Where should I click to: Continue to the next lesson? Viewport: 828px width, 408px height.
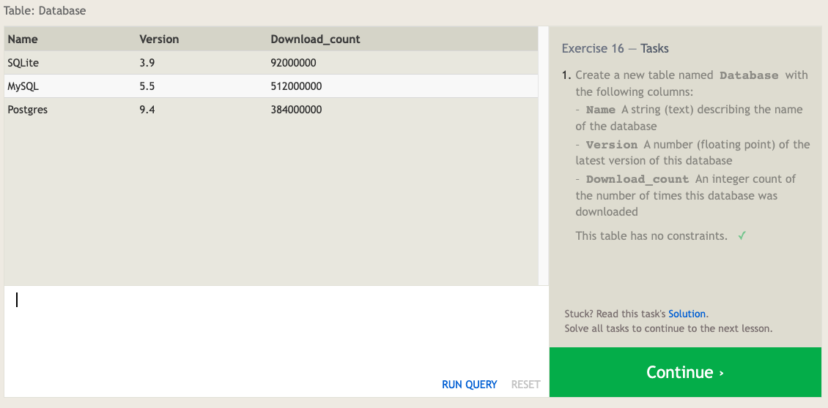685,372
